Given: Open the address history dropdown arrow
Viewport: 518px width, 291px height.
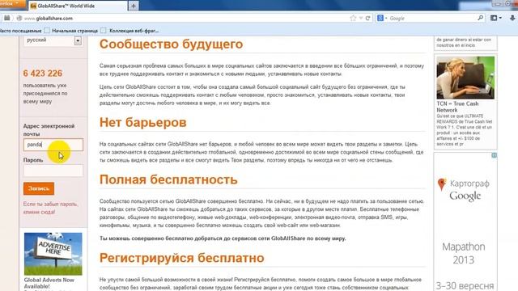Looking at the screenshot, I should point(361,18).
